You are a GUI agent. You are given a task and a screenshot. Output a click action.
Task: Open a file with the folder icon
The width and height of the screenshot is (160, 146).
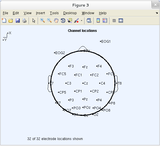(11, 20)
